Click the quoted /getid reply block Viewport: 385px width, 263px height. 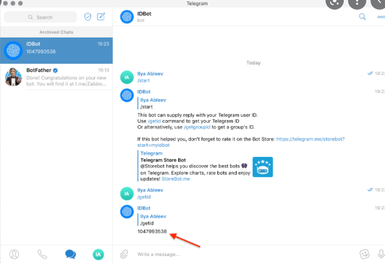[x=152, y=220]
